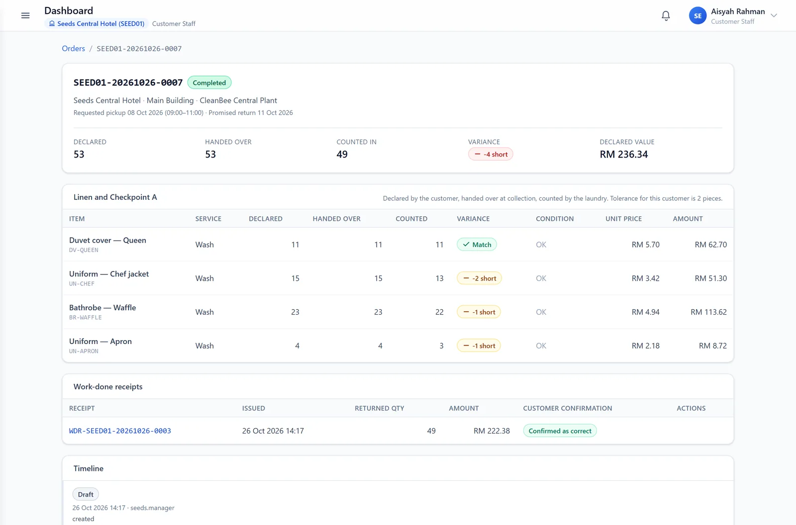The image size is (796, 525).
Task: Click the RM 113.62 amount for Bathrobe
Action: (708, 312)
